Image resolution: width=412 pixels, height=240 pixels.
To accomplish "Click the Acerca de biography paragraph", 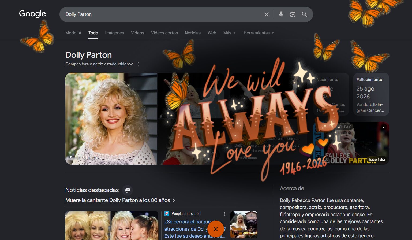I will 331,218.
